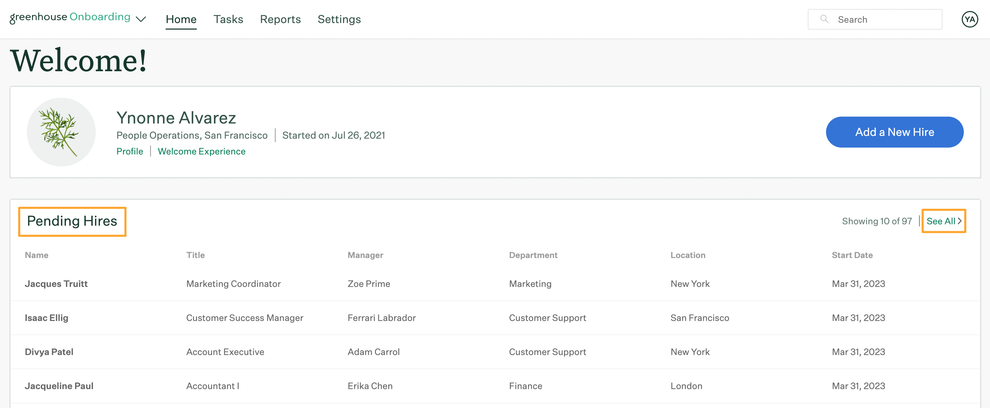Select the Settings menu item
Image resolution: width=990 pixels, height=408 pixels.
click(x=339, y=19)
